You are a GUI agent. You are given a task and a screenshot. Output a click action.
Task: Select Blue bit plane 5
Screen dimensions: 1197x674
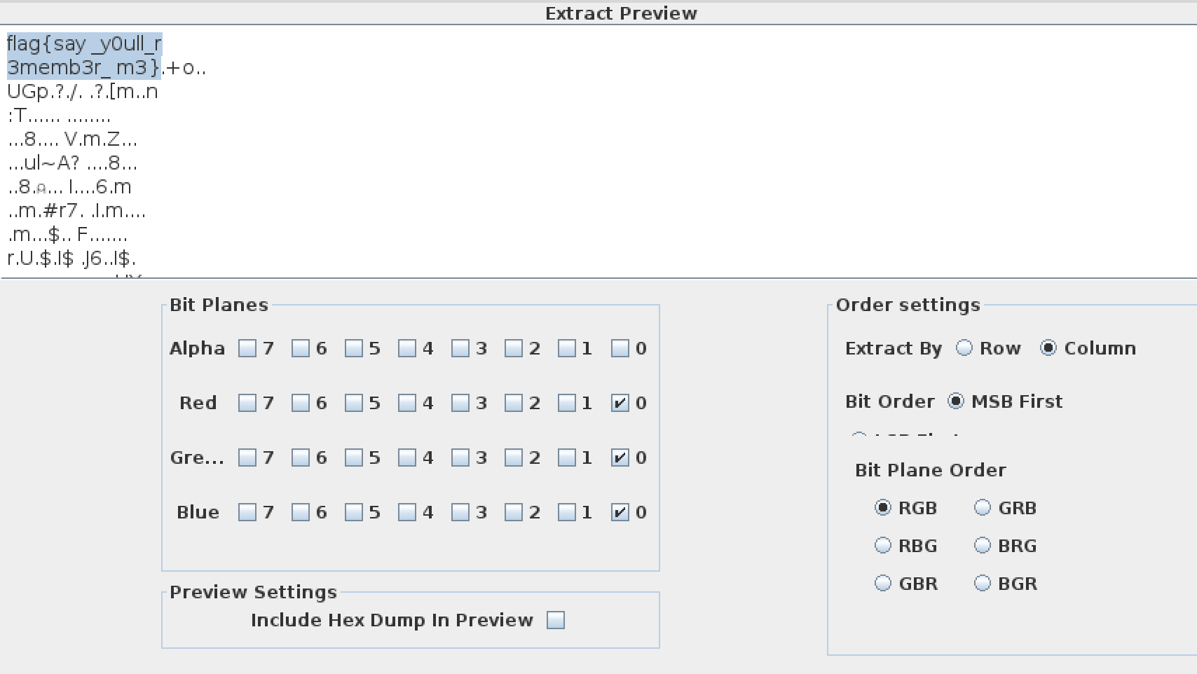(354, 512)
